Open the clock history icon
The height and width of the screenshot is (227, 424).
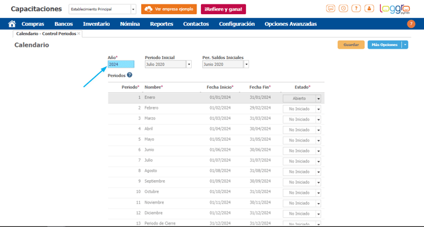(x=343, y=9)
